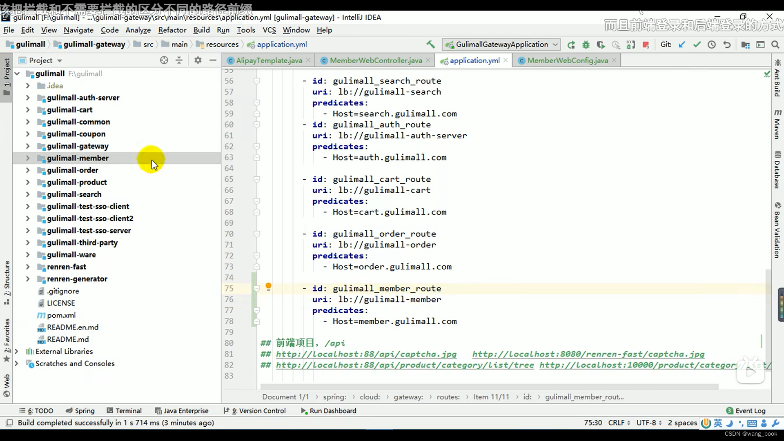
Task: Run with coverage icon in toolbar
Action: click(x=601, y=45)
